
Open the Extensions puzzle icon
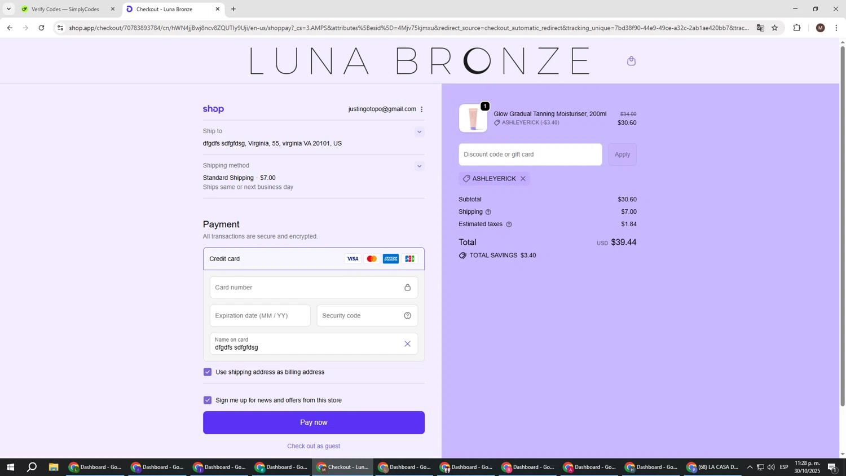(797, 28)
